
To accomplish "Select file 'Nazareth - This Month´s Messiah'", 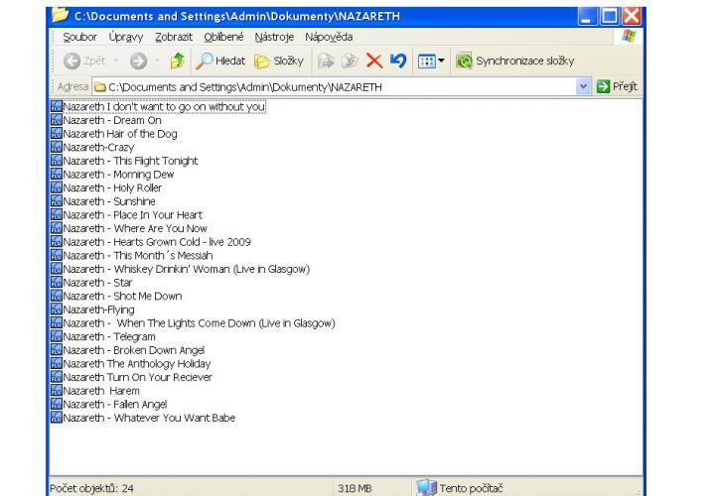I will click(132, 256).
